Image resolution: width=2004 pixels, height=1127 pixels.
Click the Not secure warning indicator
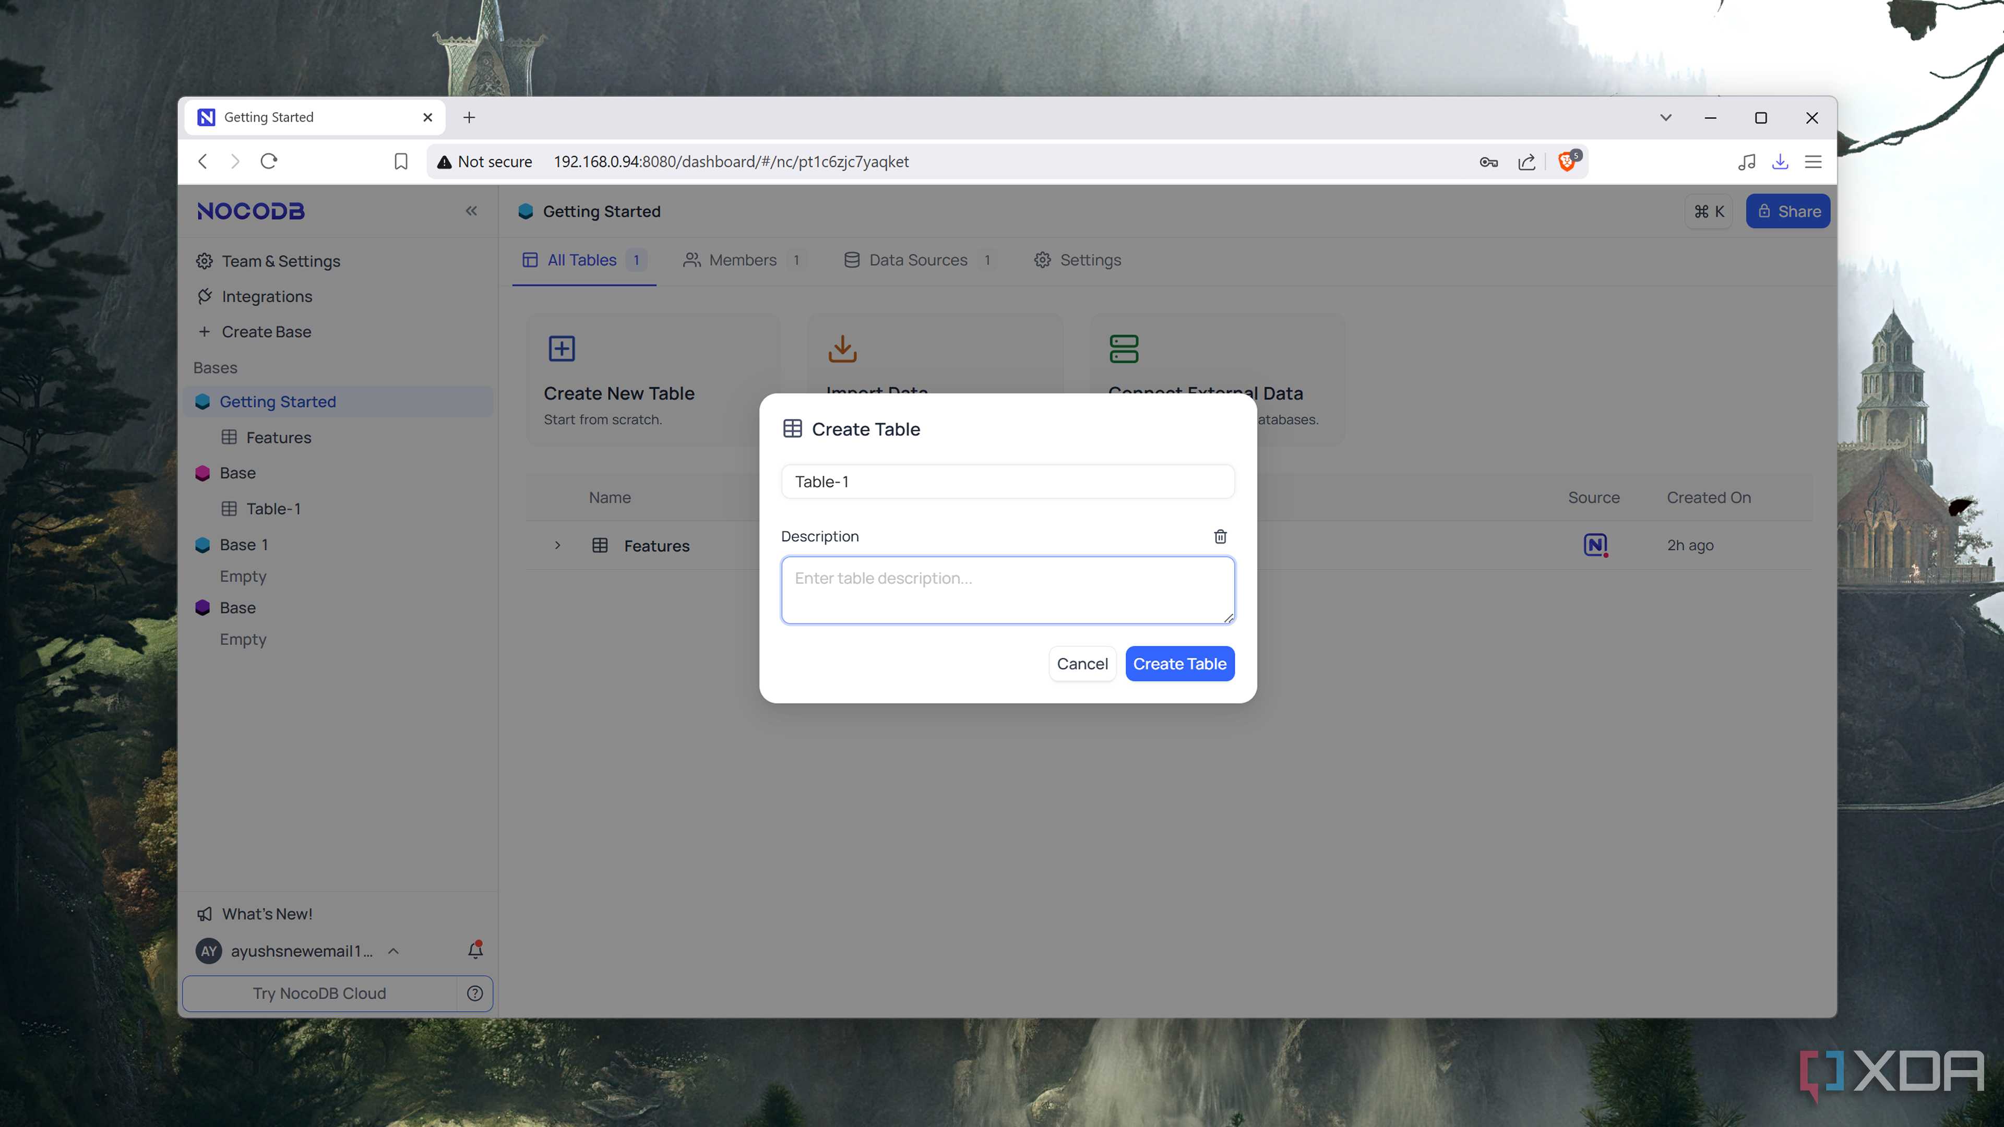click(485, 162)
